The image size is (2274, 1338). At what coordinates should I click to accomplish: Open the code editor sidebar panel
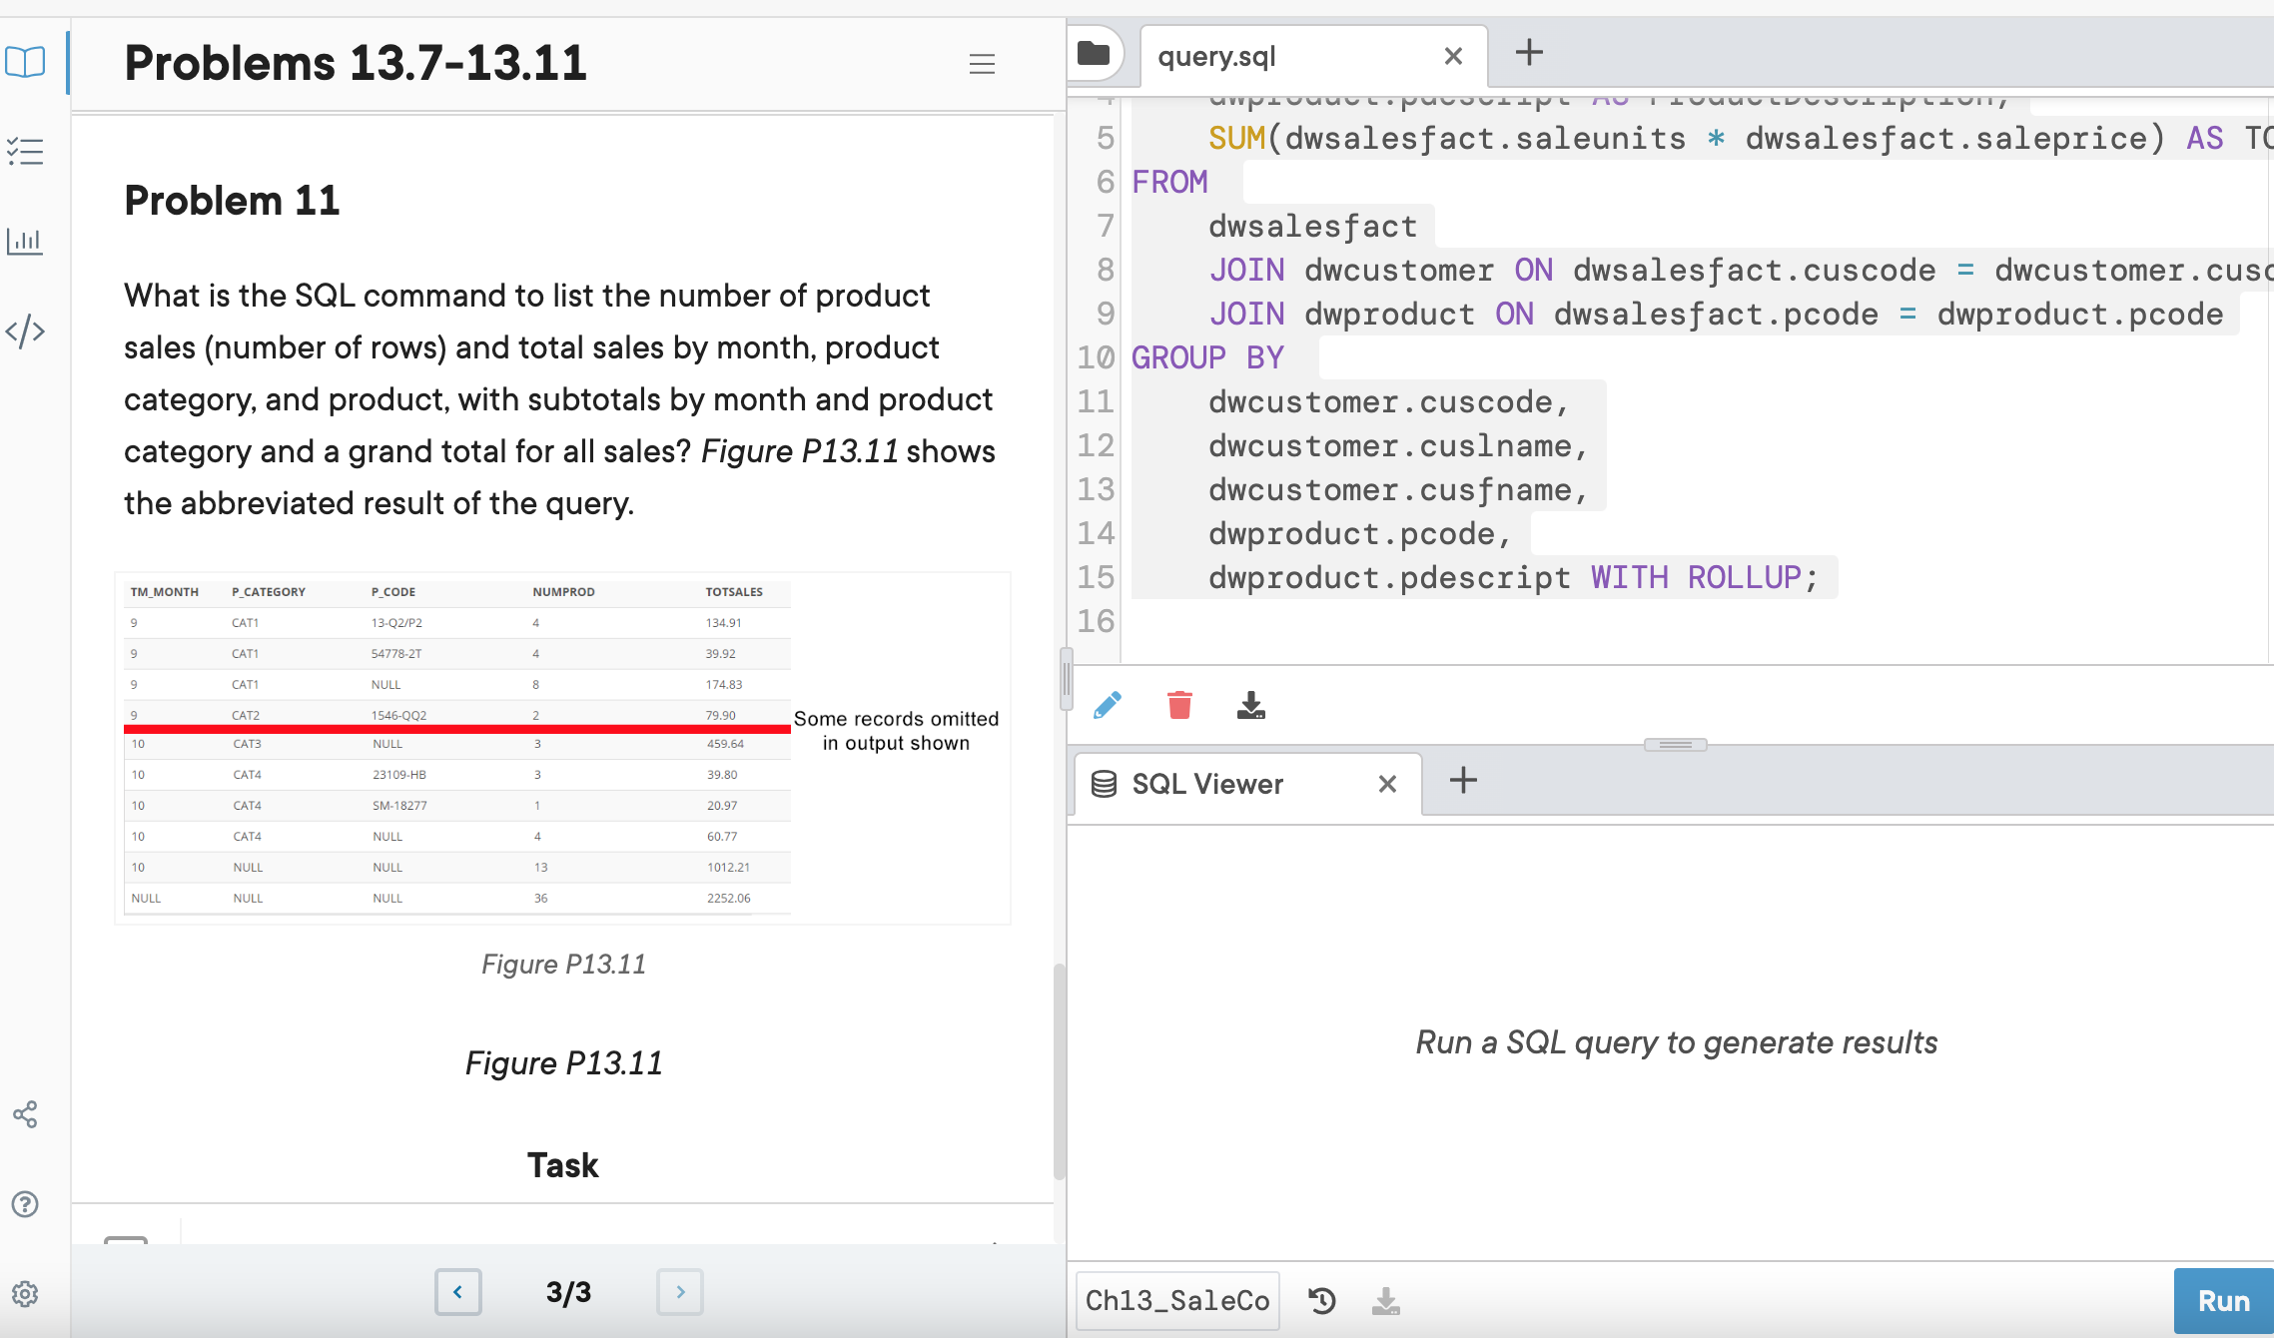[x=25, y=330]
